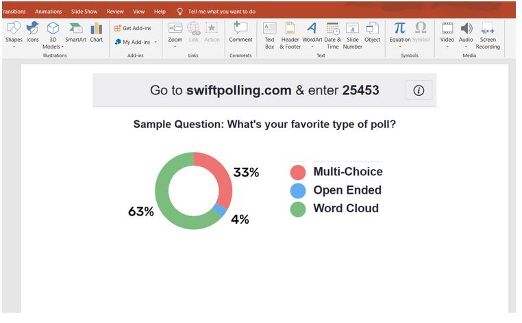Open the Help tab
Viewport: 522px width, 323px height.
point(160,12)
